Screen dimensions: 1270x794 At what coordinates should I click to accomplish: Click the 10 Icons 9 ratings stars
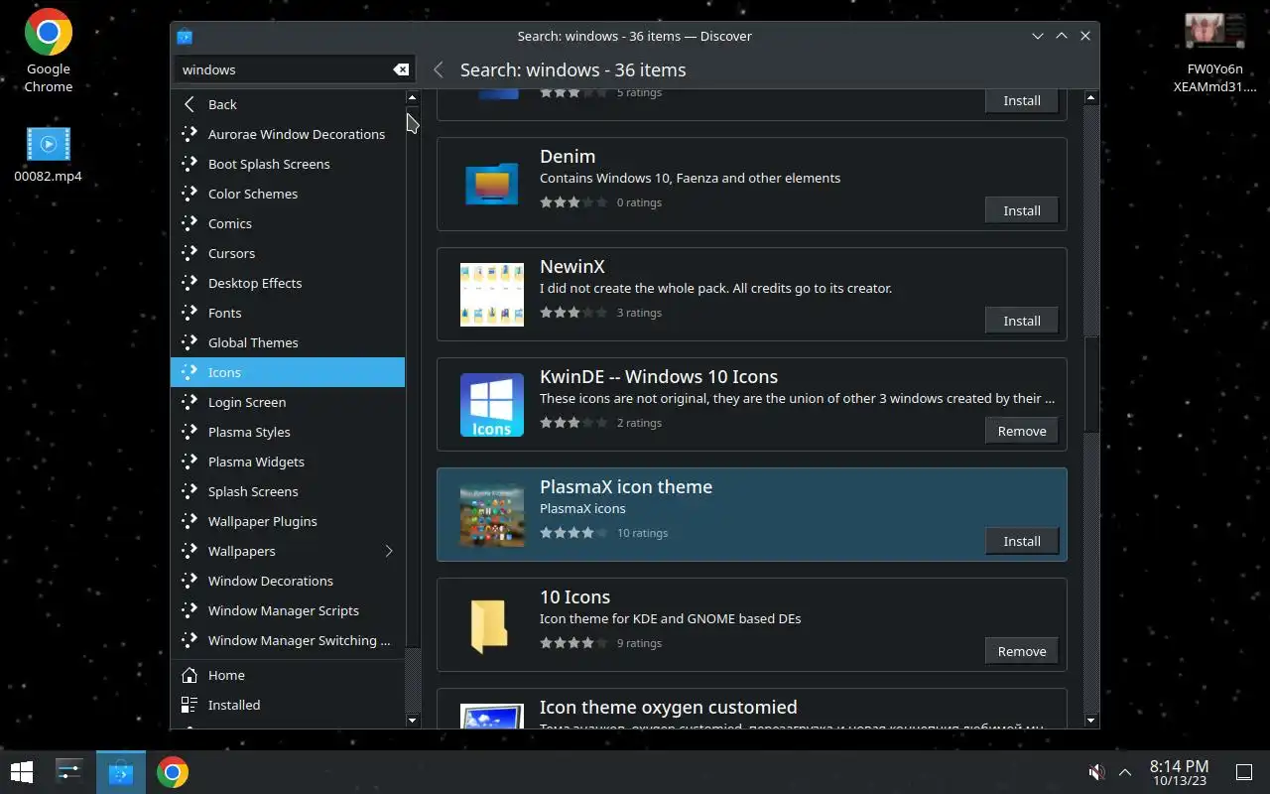(573, 643)
